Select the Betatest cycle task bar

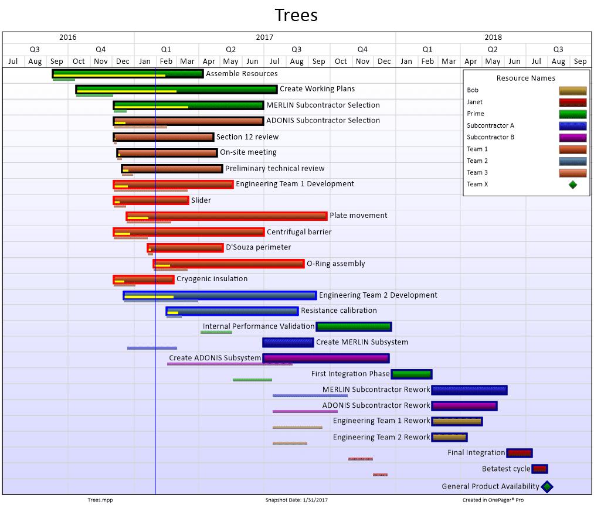(x=539, y=469)
